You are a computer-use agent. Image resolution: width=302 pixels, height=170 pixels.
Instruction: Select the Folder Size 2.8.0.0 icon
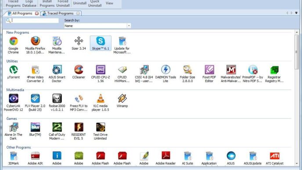click(187, 70)
